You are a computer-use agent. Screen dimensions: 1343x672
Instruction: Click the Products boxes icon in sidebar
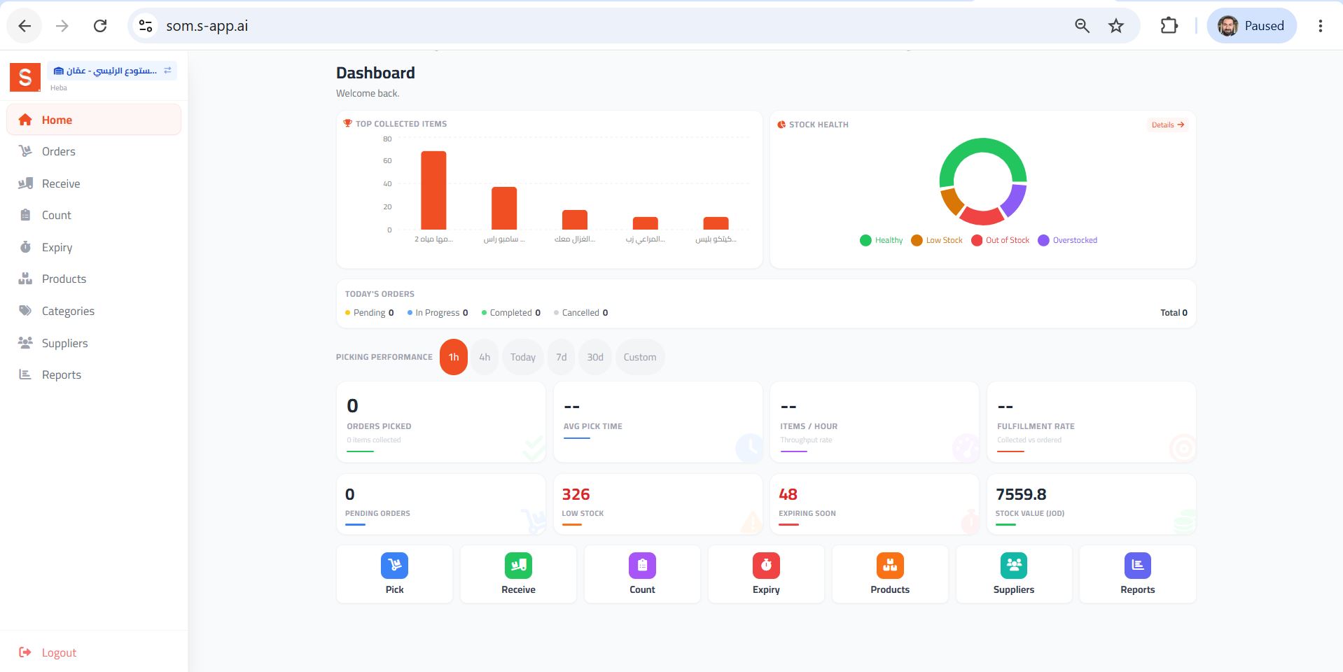[25, 279]
